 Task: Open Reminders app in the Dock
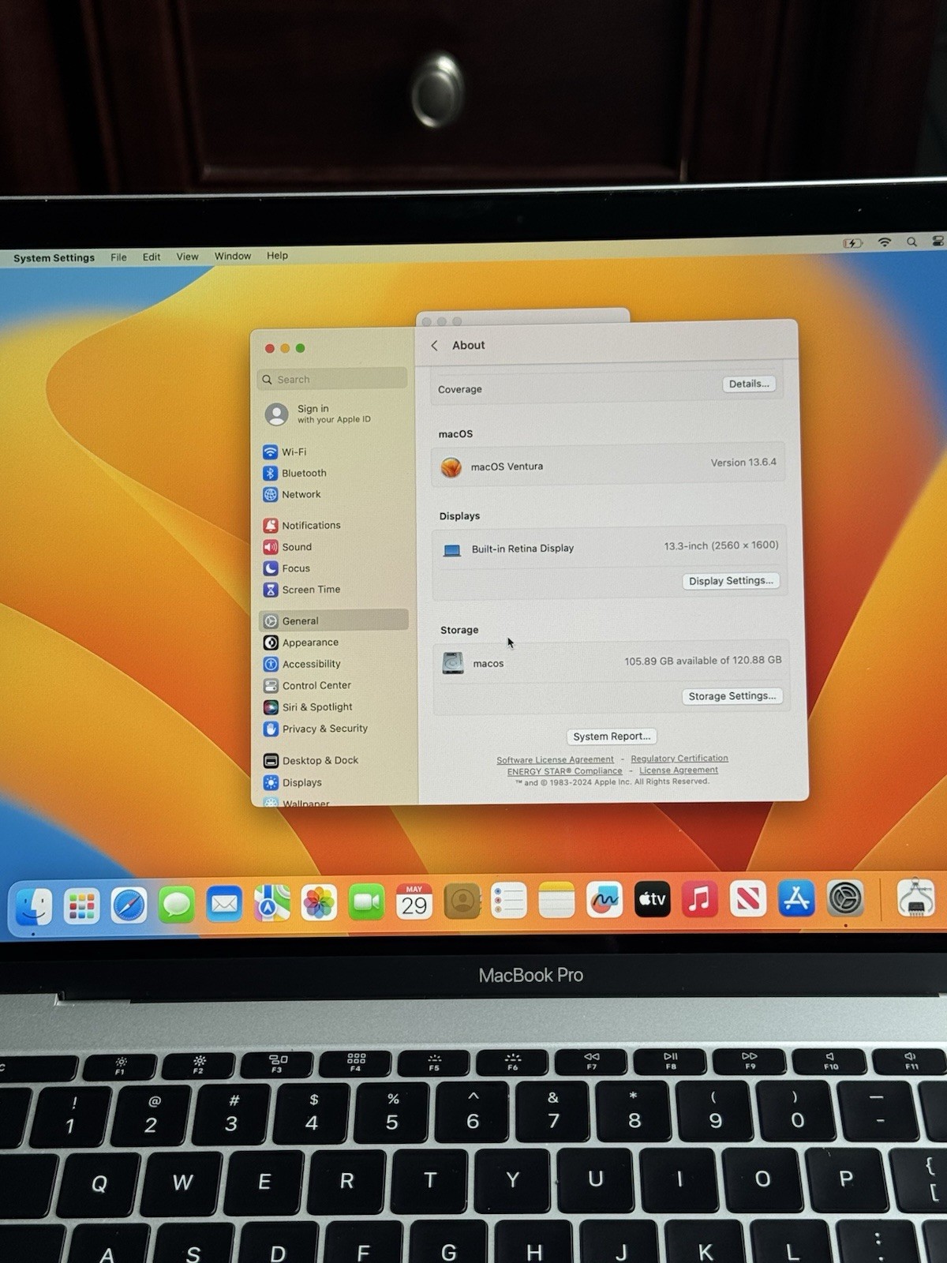509,901
